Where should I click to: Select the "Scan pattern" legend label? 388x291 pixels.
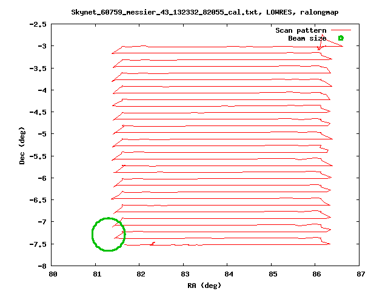[301, 30]
